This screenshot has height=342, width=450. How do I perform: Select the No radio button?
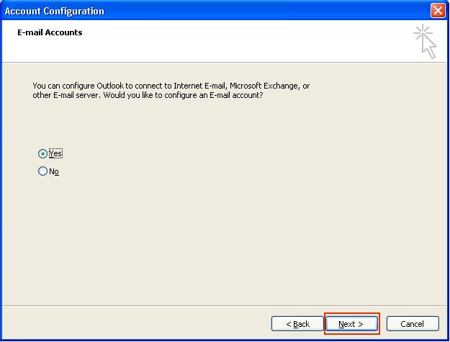tap(42, 171)
